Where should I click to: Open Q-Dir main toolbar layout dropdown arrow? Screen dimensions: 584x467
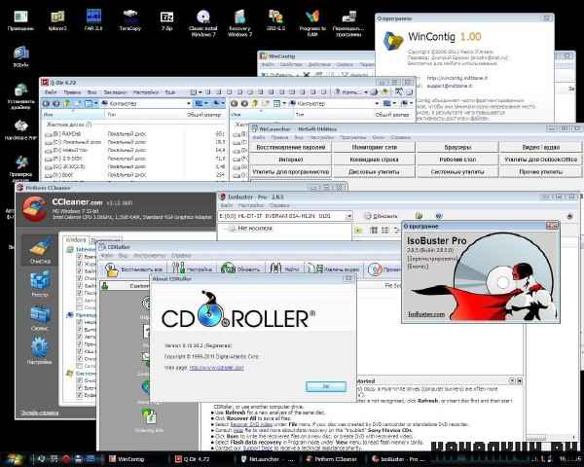(200, 92)
